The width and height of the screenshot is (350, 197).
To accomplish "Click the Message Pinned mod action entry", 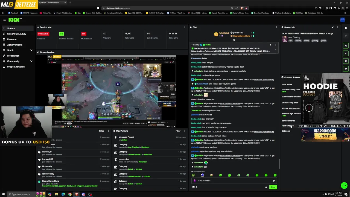I will [x=150, y=138].
